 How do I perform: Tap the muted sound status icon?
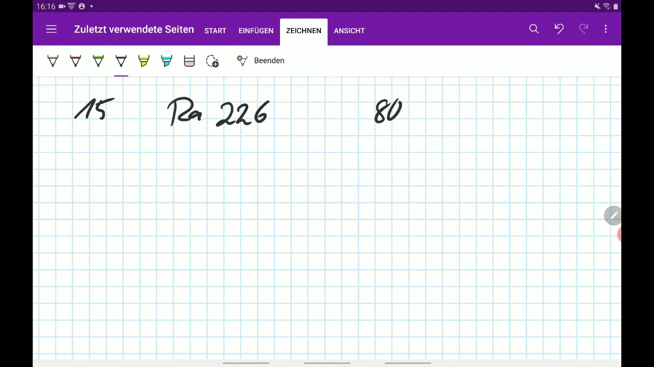pos(597,6)
